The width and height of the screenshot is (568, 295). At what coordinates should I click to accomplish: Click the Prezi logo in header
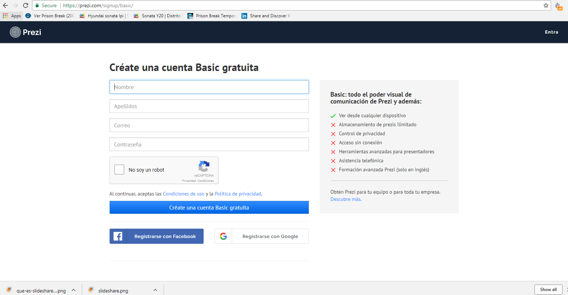coord(25,32)
